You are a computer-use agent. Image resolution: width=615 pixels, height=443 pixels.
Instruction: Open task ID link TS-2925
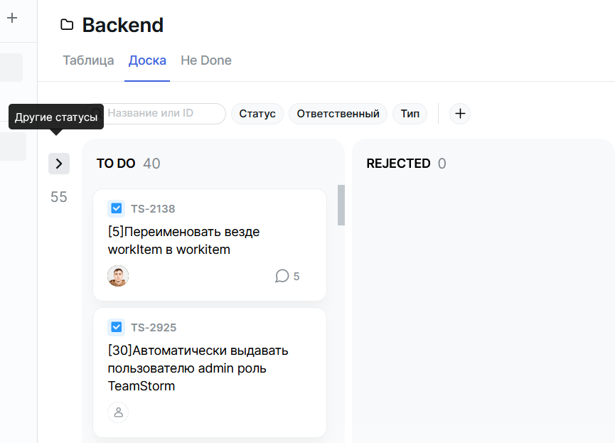153,328
